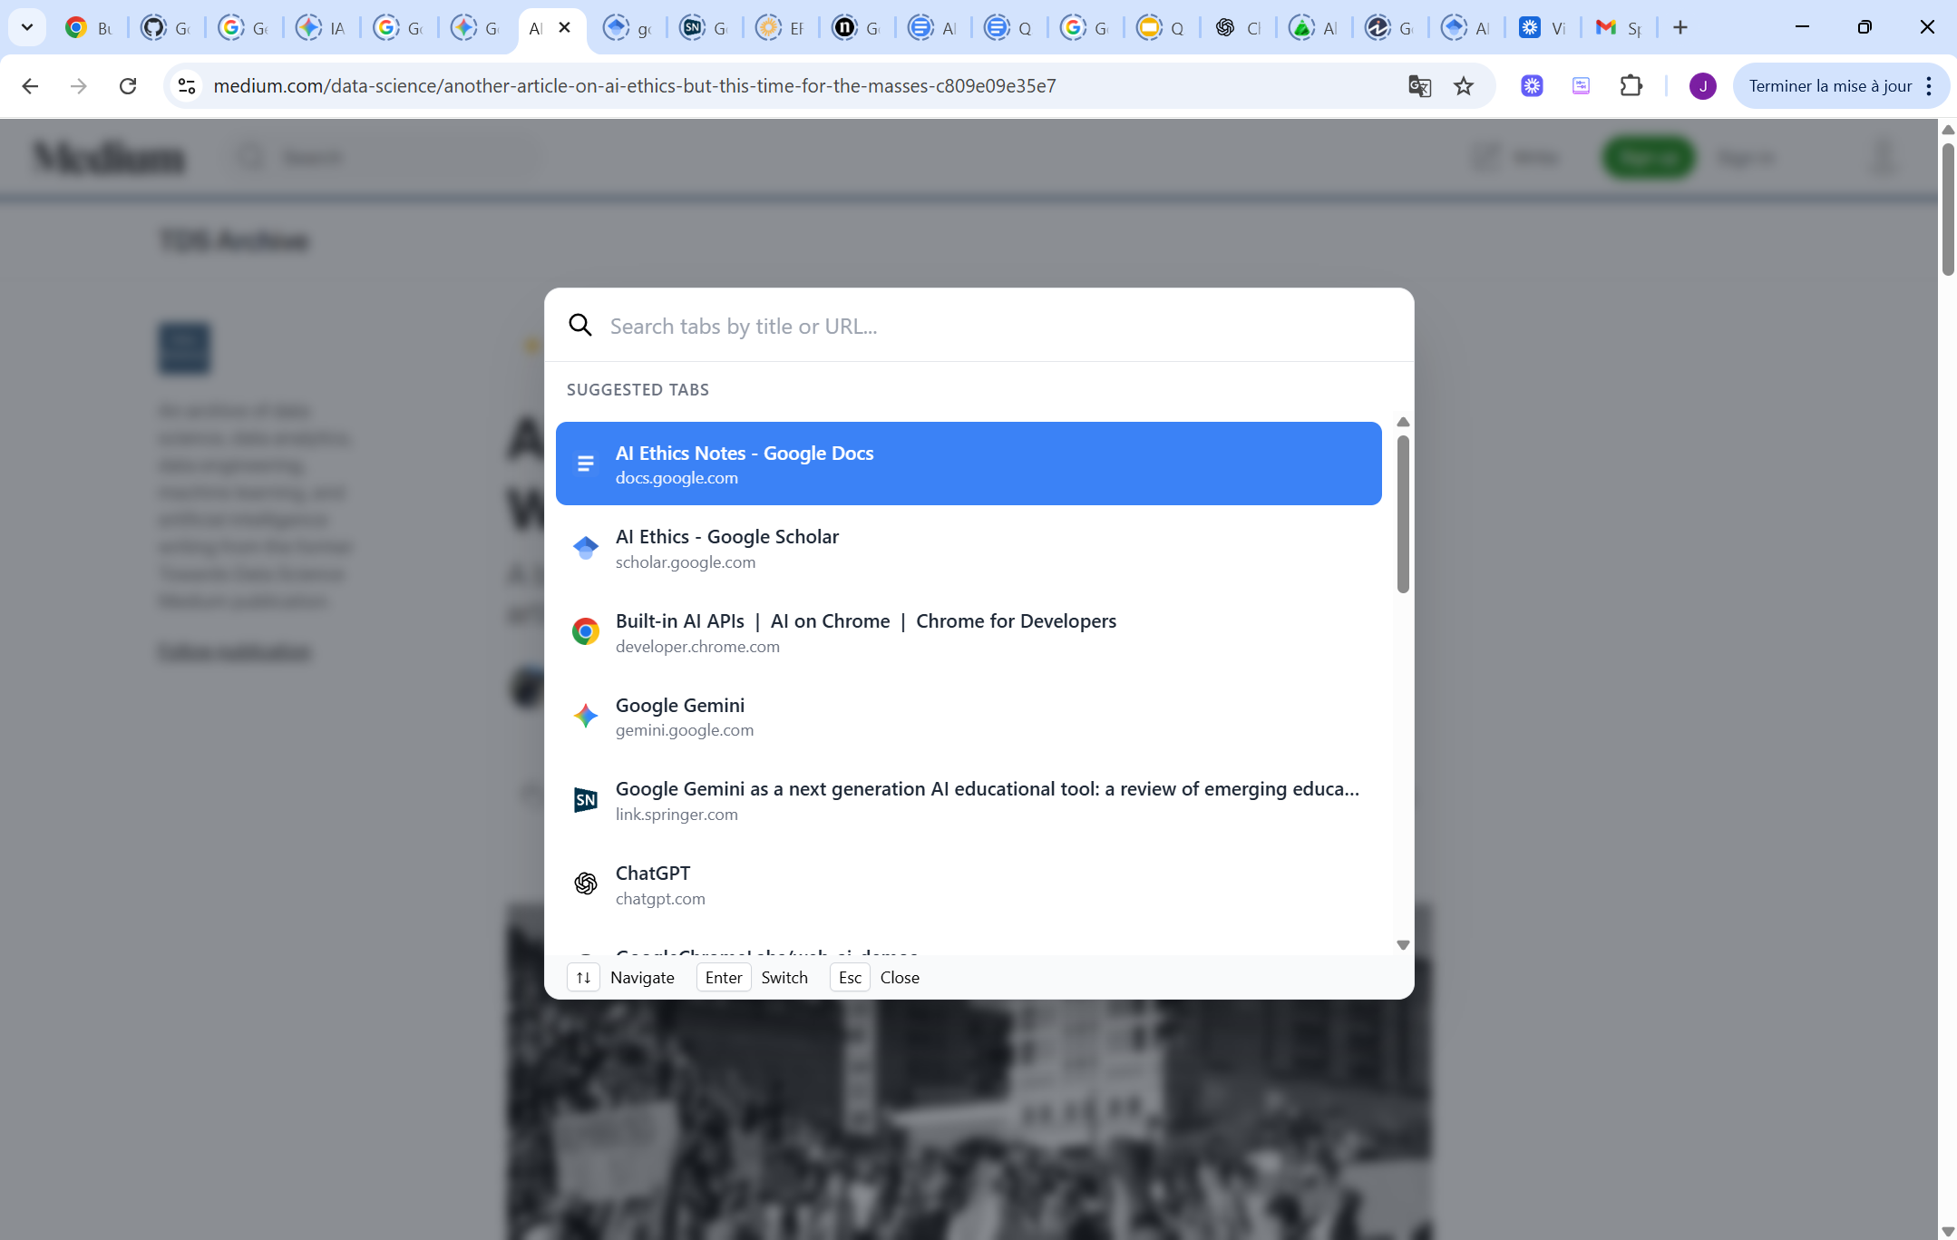Open Chrome three-dot menu
This screenshot has width=1957, height=1240.
tap(1929, 86)
